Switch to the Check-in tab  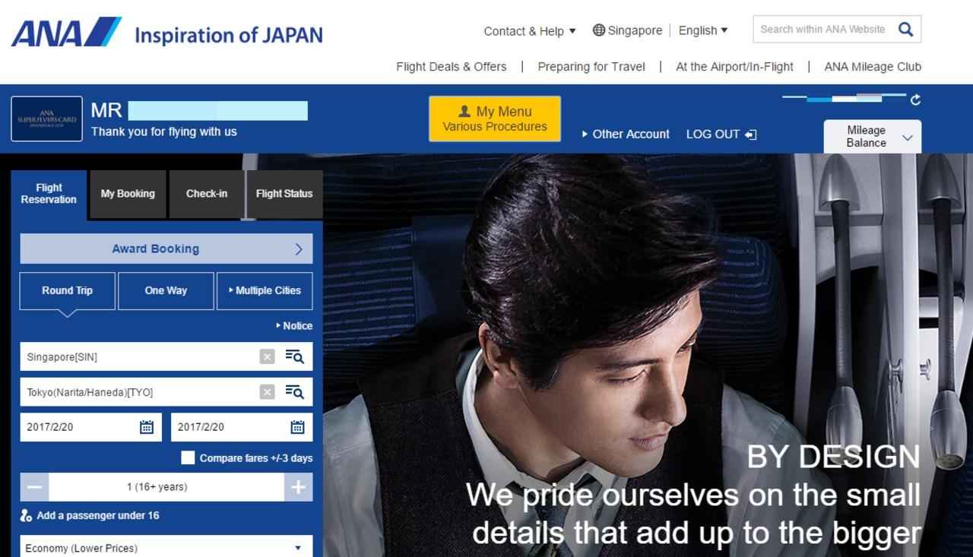pos(207,194)
